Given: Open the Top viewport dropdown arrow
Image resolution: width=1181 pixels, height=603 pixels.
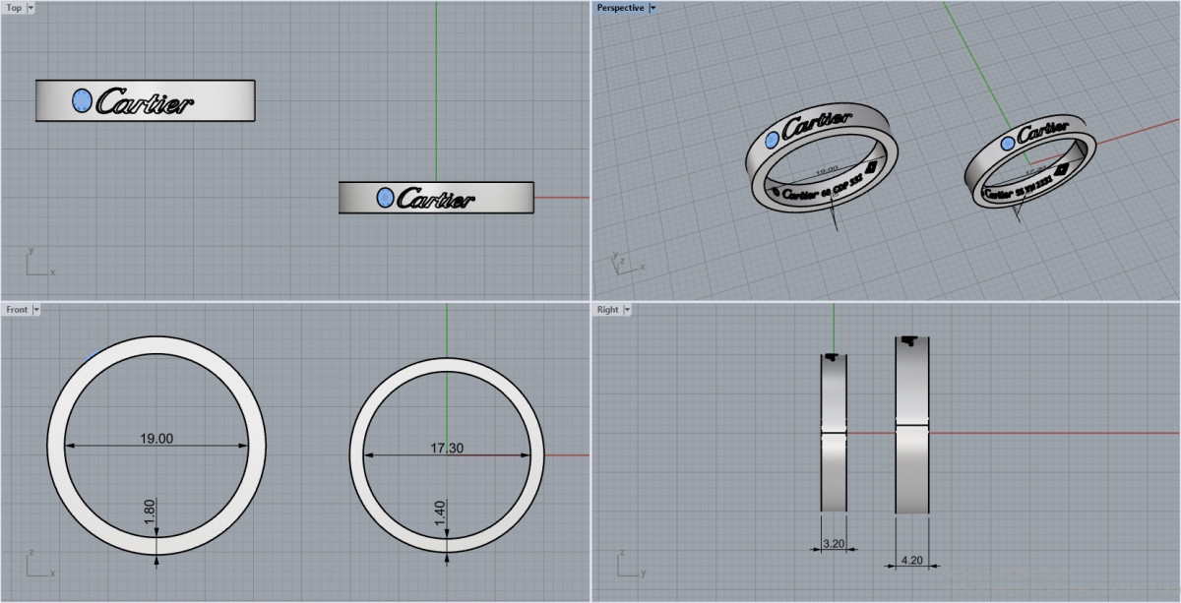Looking at the screenshot, I should click(x=31, y=8).
